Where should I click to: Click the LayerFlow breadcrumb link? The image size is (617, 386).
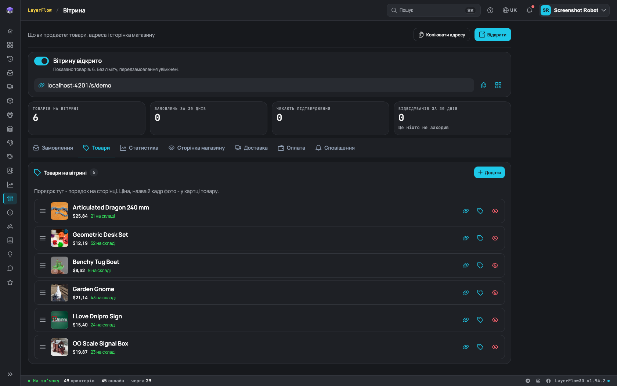[40, 10]
